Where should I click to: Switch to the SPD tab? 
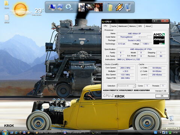[x=140, y=26]
